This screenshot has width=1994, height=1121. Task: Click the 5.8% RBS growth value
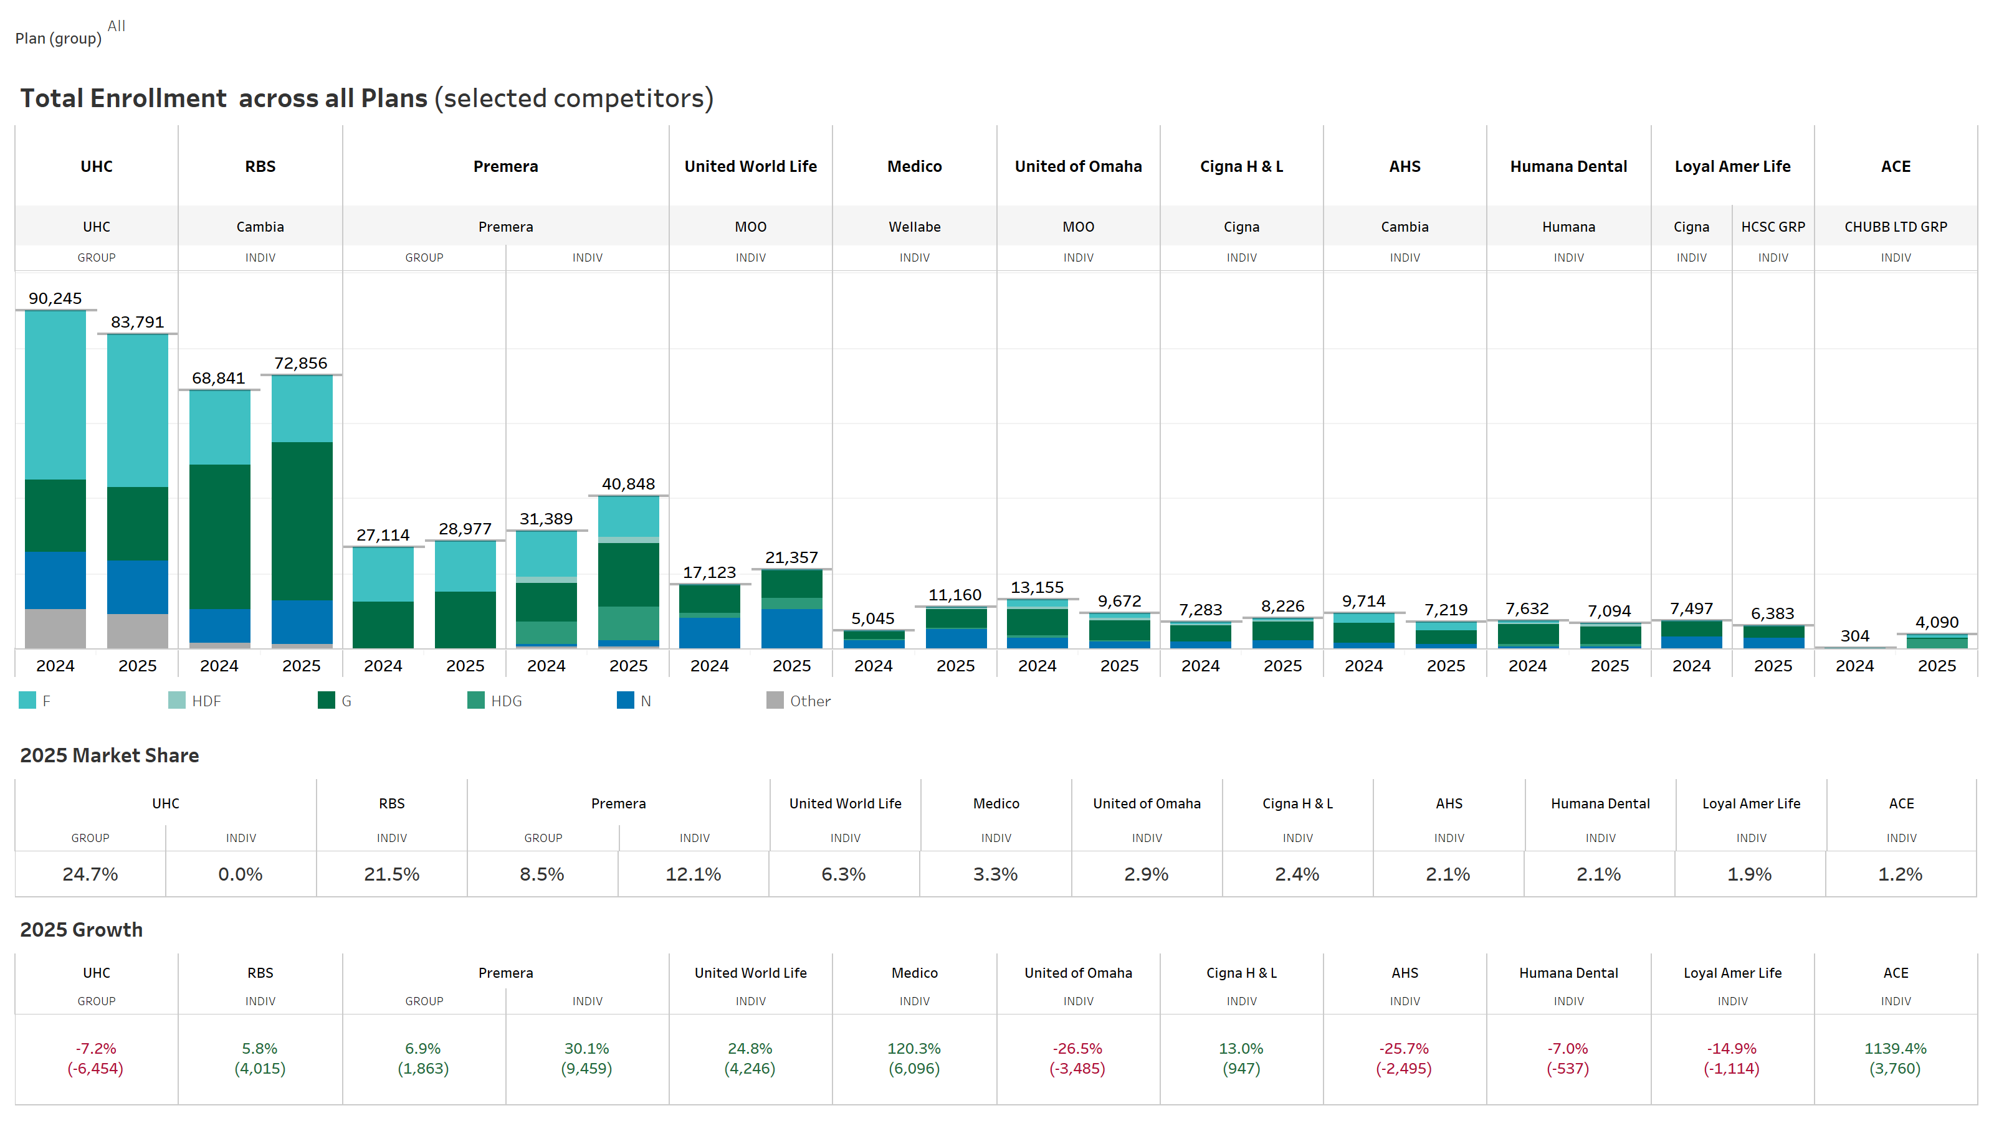(260, 1048)
